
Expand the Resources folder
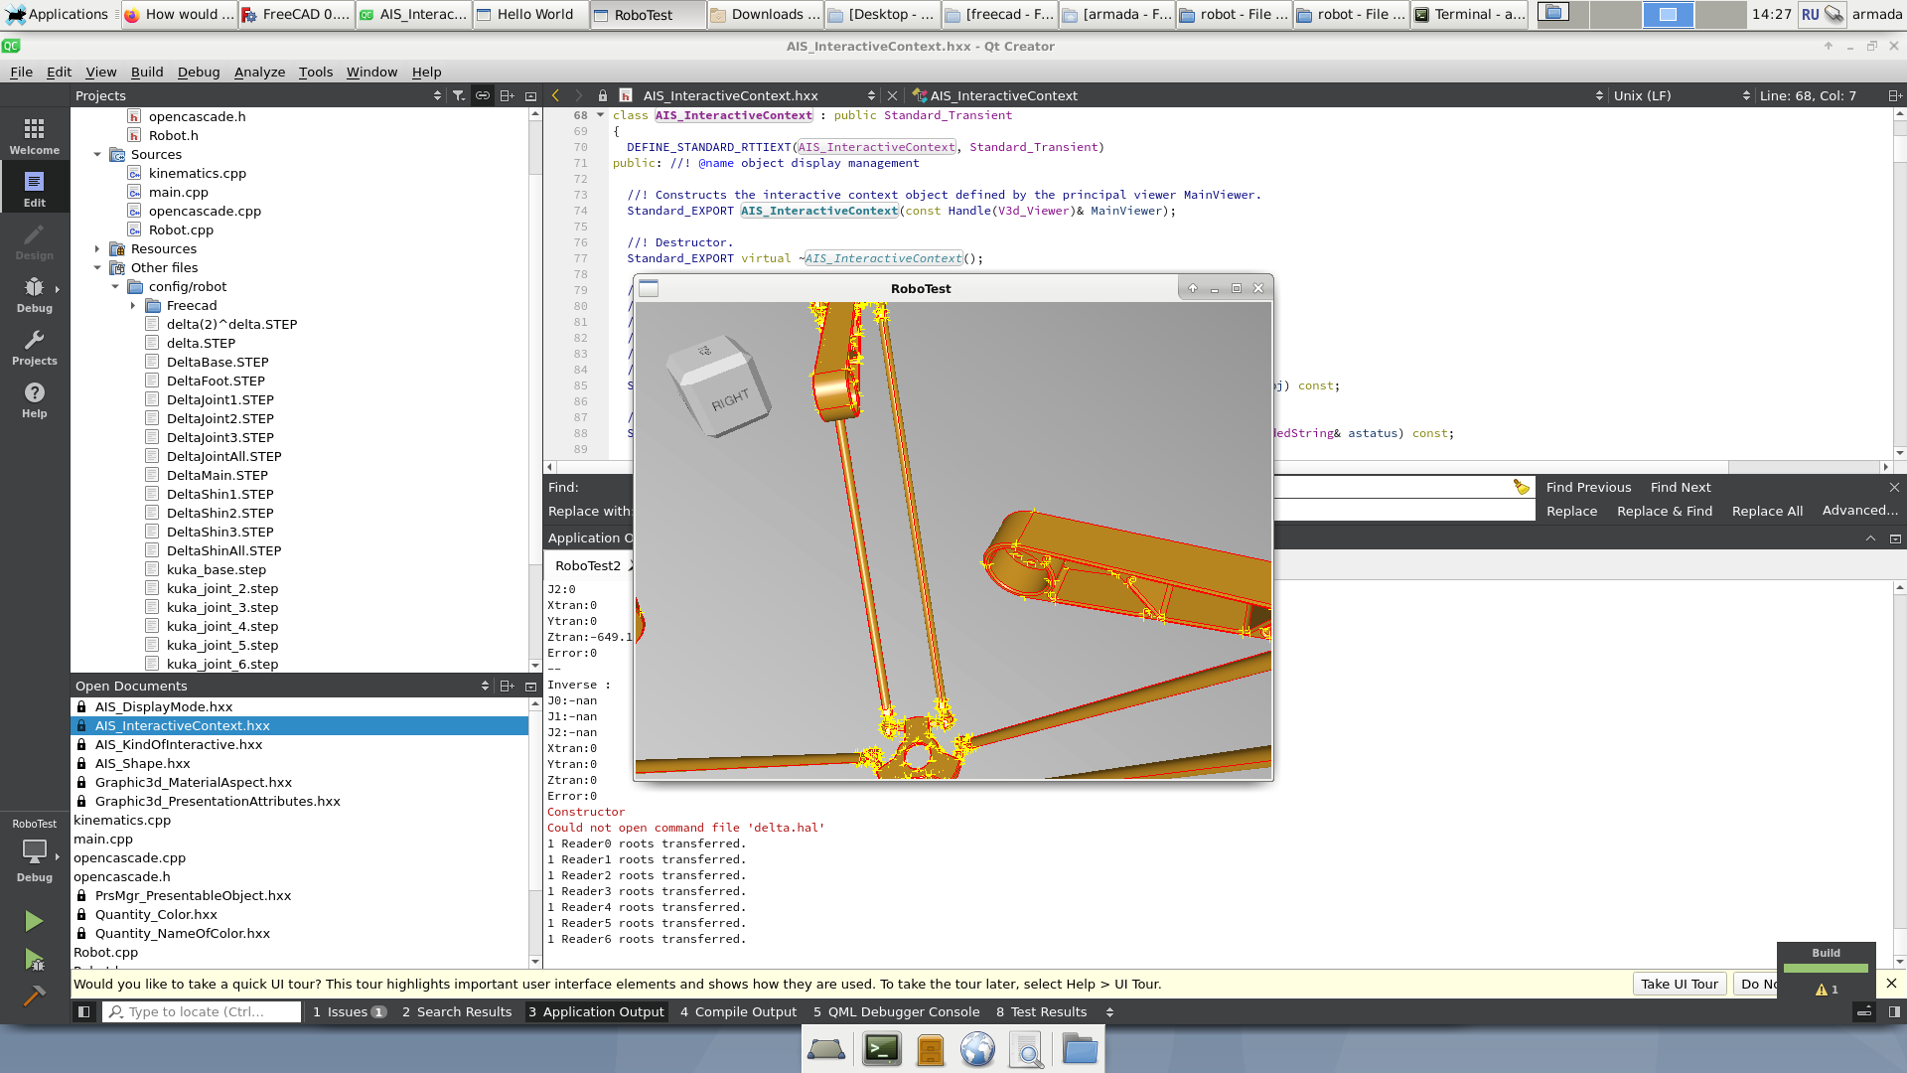coord(97,248)
